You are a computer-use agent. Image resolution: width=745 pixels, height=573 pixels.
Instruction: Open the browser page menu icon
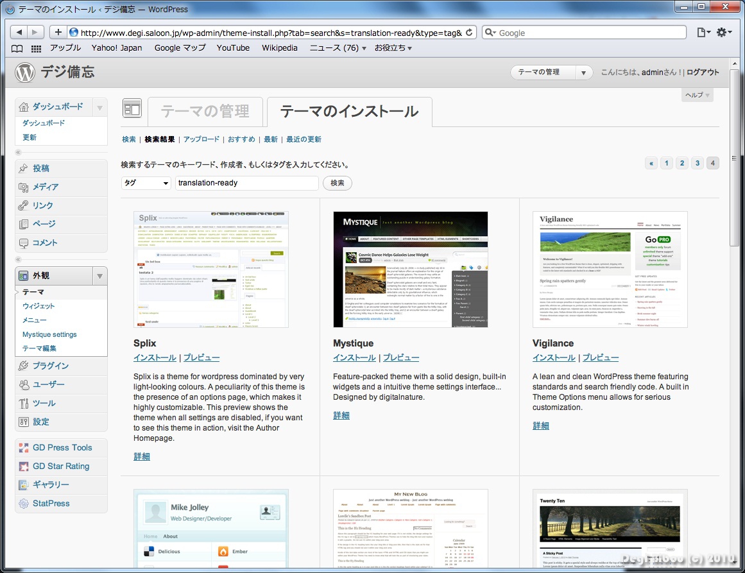703,32
